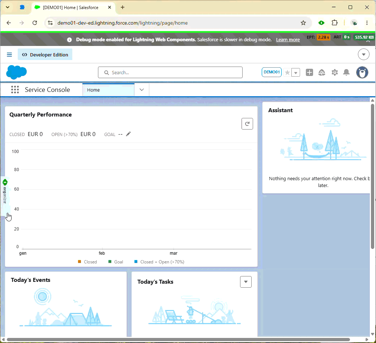Expand the round dropdown button top right
376x343 pixels.
[364, 55]
